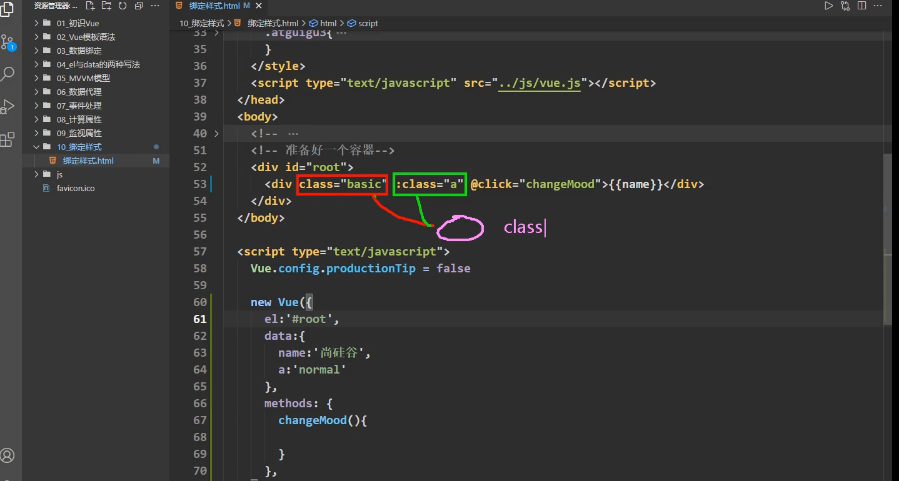899x481 pixels.
Task: Open the Accounts menu icon
Action: point(8,455)
